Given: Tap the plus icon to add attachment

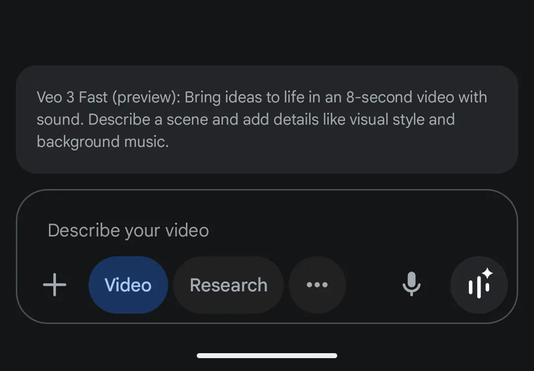Looking at the screenshot, I should [x=54, y=285].
